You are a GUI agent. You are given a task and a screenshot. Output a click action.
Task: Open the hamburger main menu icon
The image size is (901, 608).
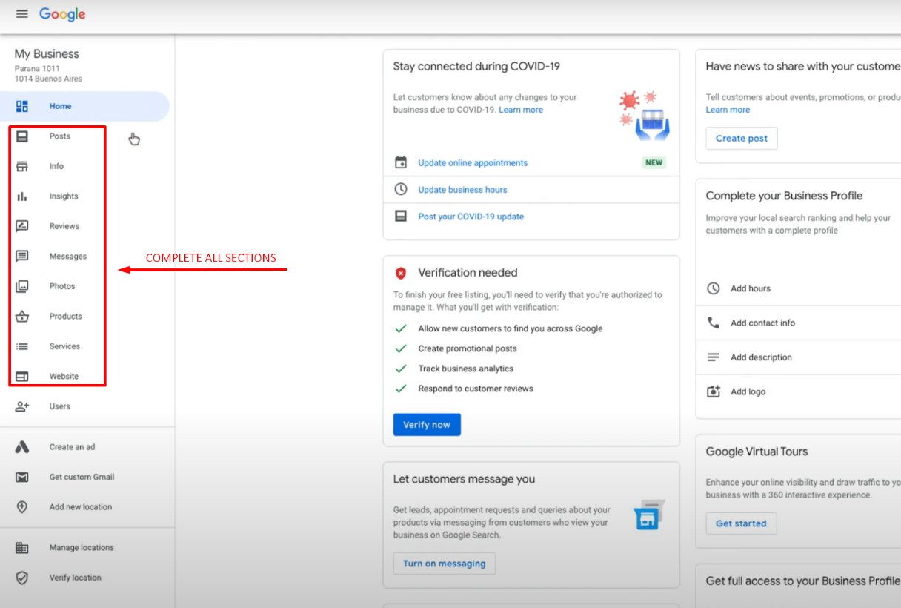[22, 14]
